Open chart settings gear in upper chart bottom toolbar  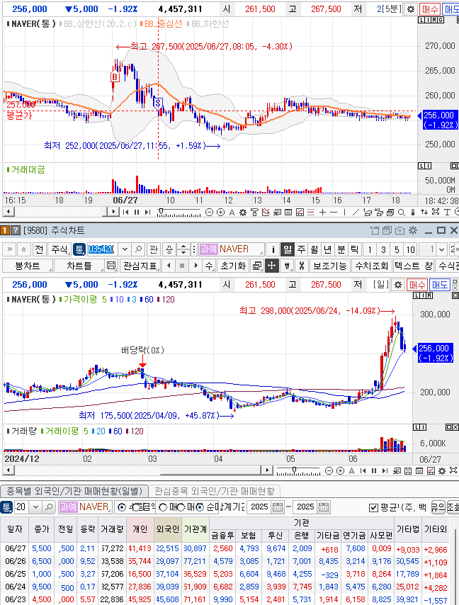point(243,213)
